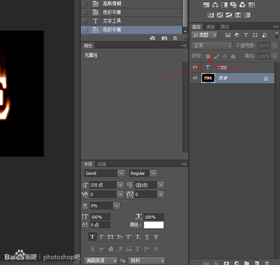Open the Layers panel flyout menu
280x265 pixels.
[276, 27]
